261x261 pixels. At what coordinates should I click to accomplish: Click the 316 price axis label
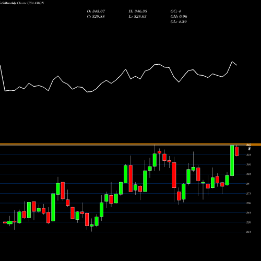point(248,164)
